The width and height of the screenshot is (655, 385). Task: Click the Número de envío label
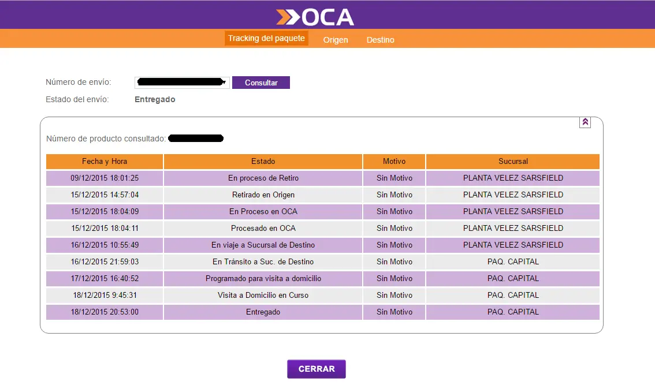click(x=79, y=83)
